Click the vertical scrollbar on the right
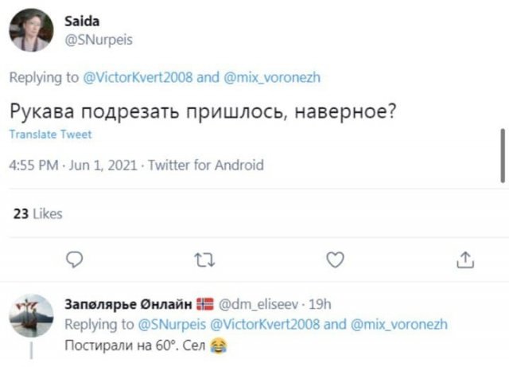The height and width of the screenshot is (367, 509). click(x=502, y=155)
